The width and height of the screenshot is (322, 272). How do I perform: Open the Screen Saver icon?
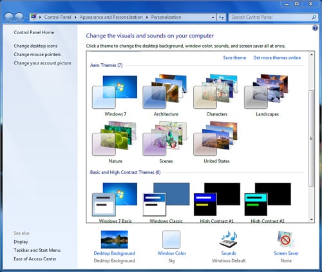286,240
